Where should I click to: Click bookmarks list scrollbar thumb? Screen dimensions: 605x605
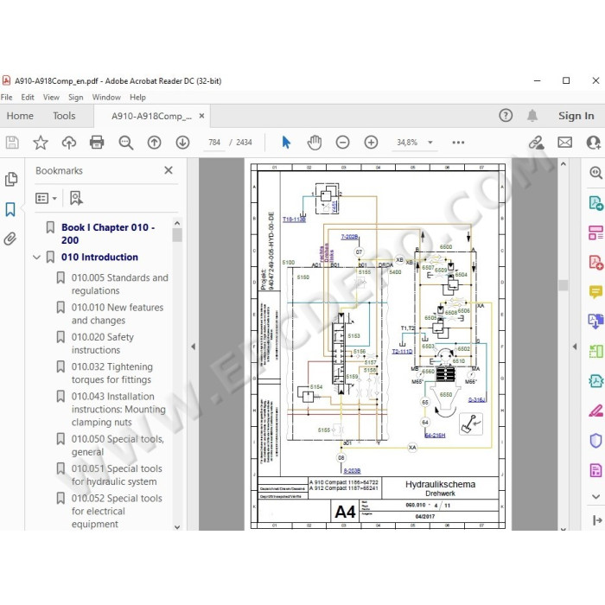point(177,235)
